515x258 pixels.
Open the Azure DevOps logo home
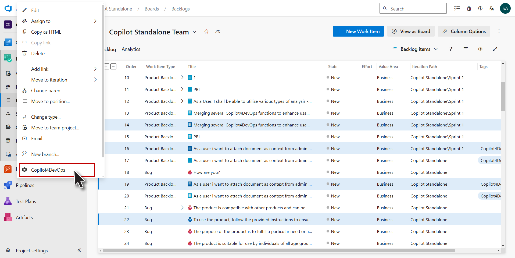(x=8, y=8)
